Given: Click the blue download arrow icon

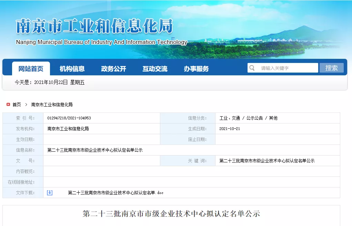Looking at the screenshot, I should point(49,193).
